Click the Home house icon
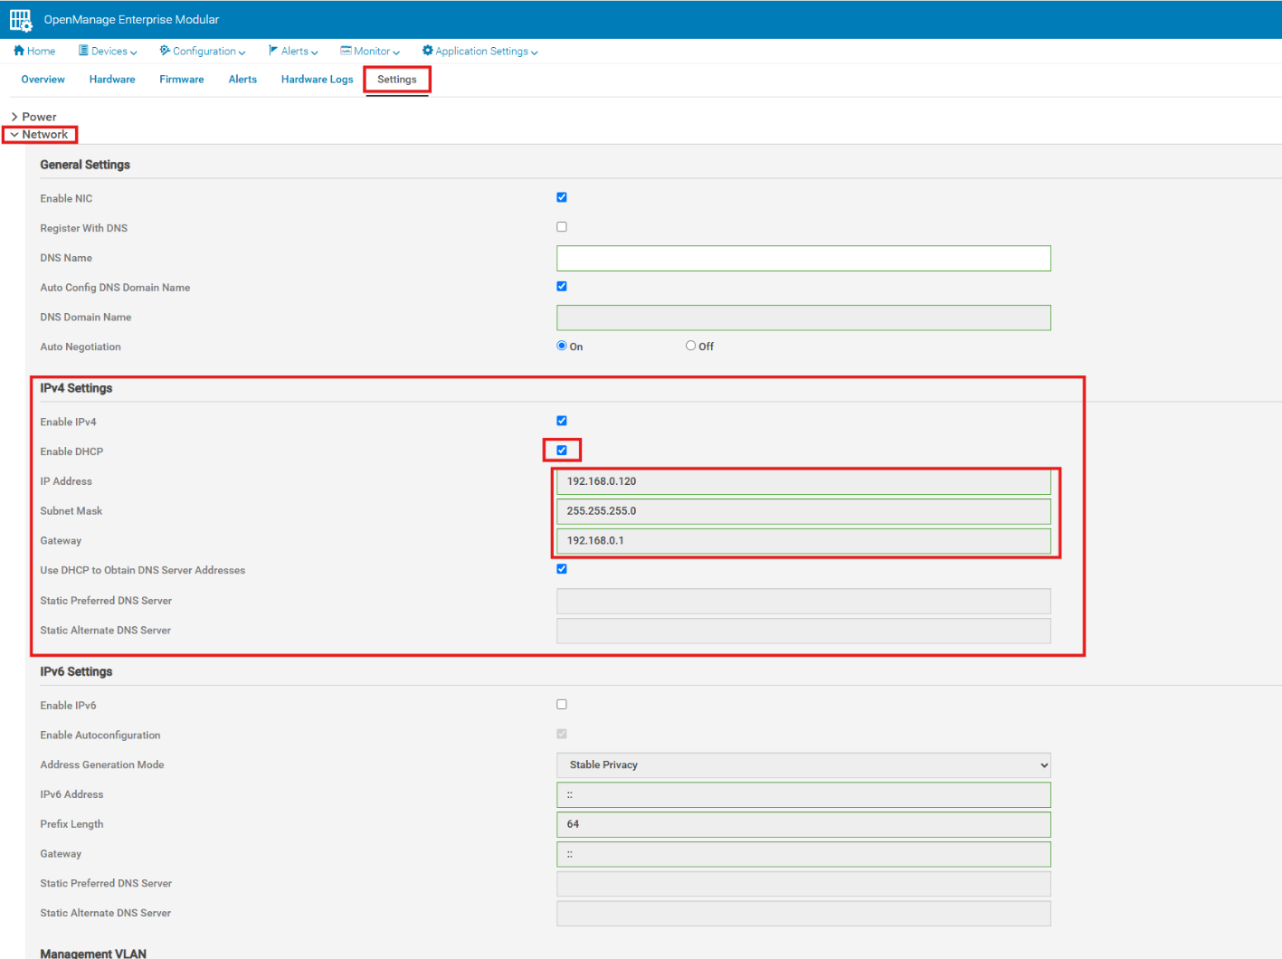The width and height of the screenshot is (1282, 959). click(x=19, y=51)
